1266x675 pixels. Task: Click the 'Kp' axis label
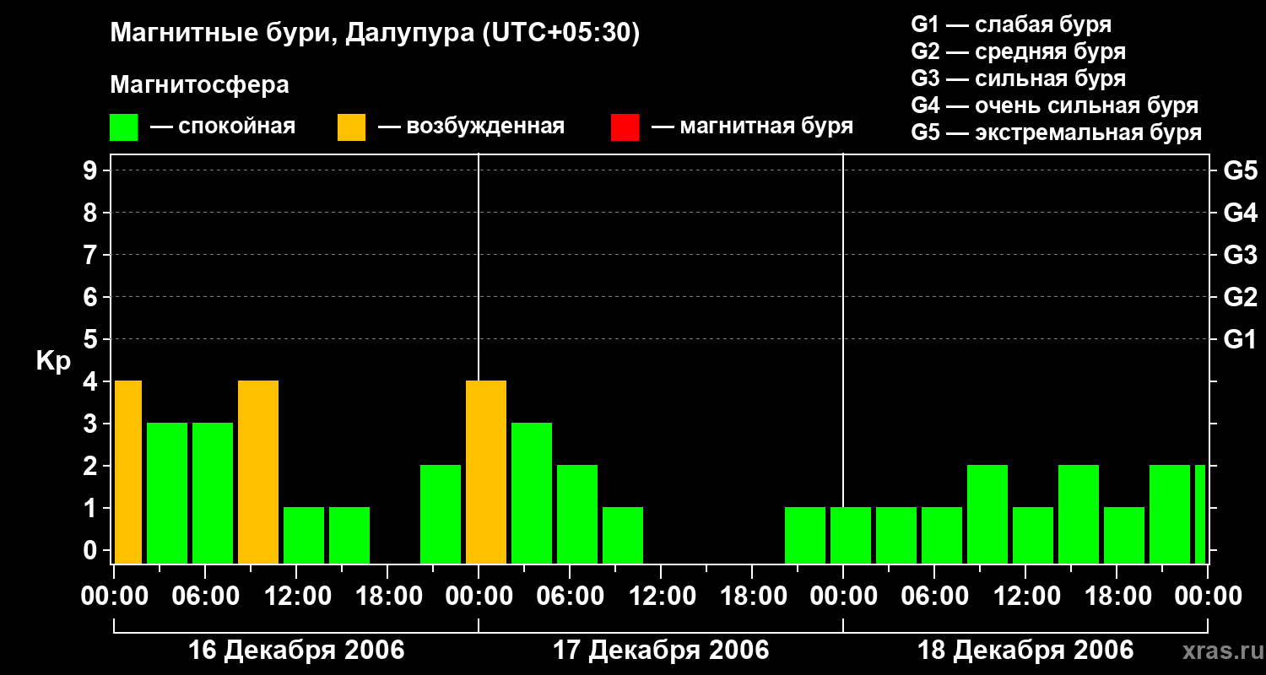[53, 361]
